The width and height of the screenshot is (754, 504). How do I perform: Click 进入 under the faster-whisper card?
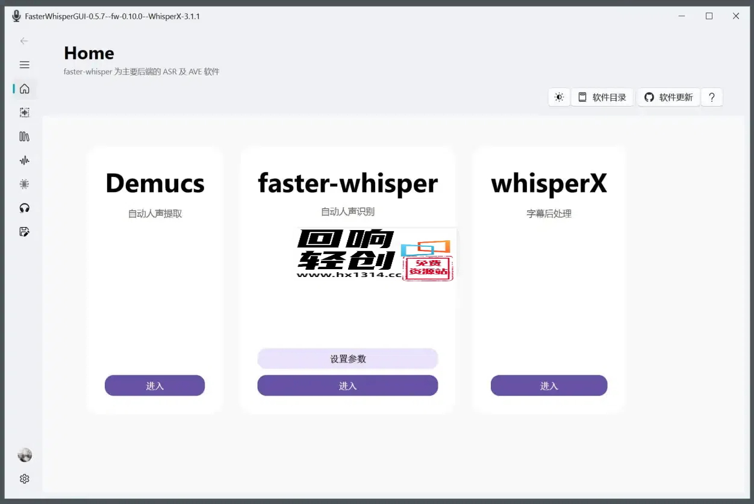347,385
